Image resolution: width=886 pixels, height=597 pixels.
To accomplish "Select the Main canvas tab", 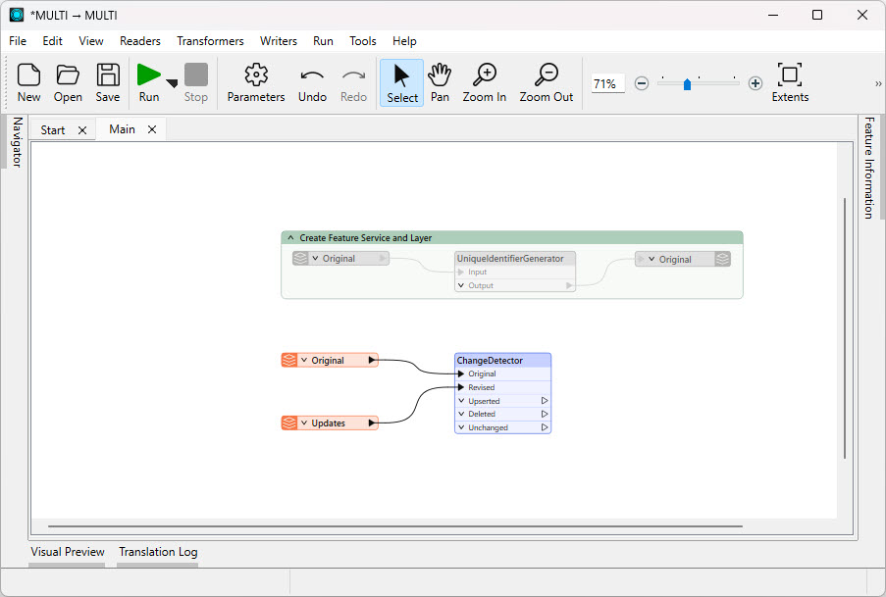I will [122, 129].
